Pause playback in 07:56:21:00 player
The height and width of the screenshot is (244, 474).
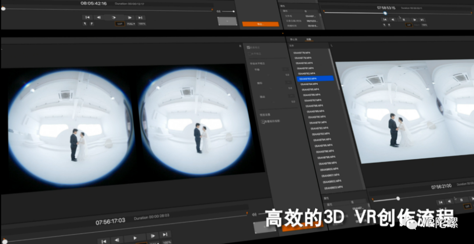[461, 200]
